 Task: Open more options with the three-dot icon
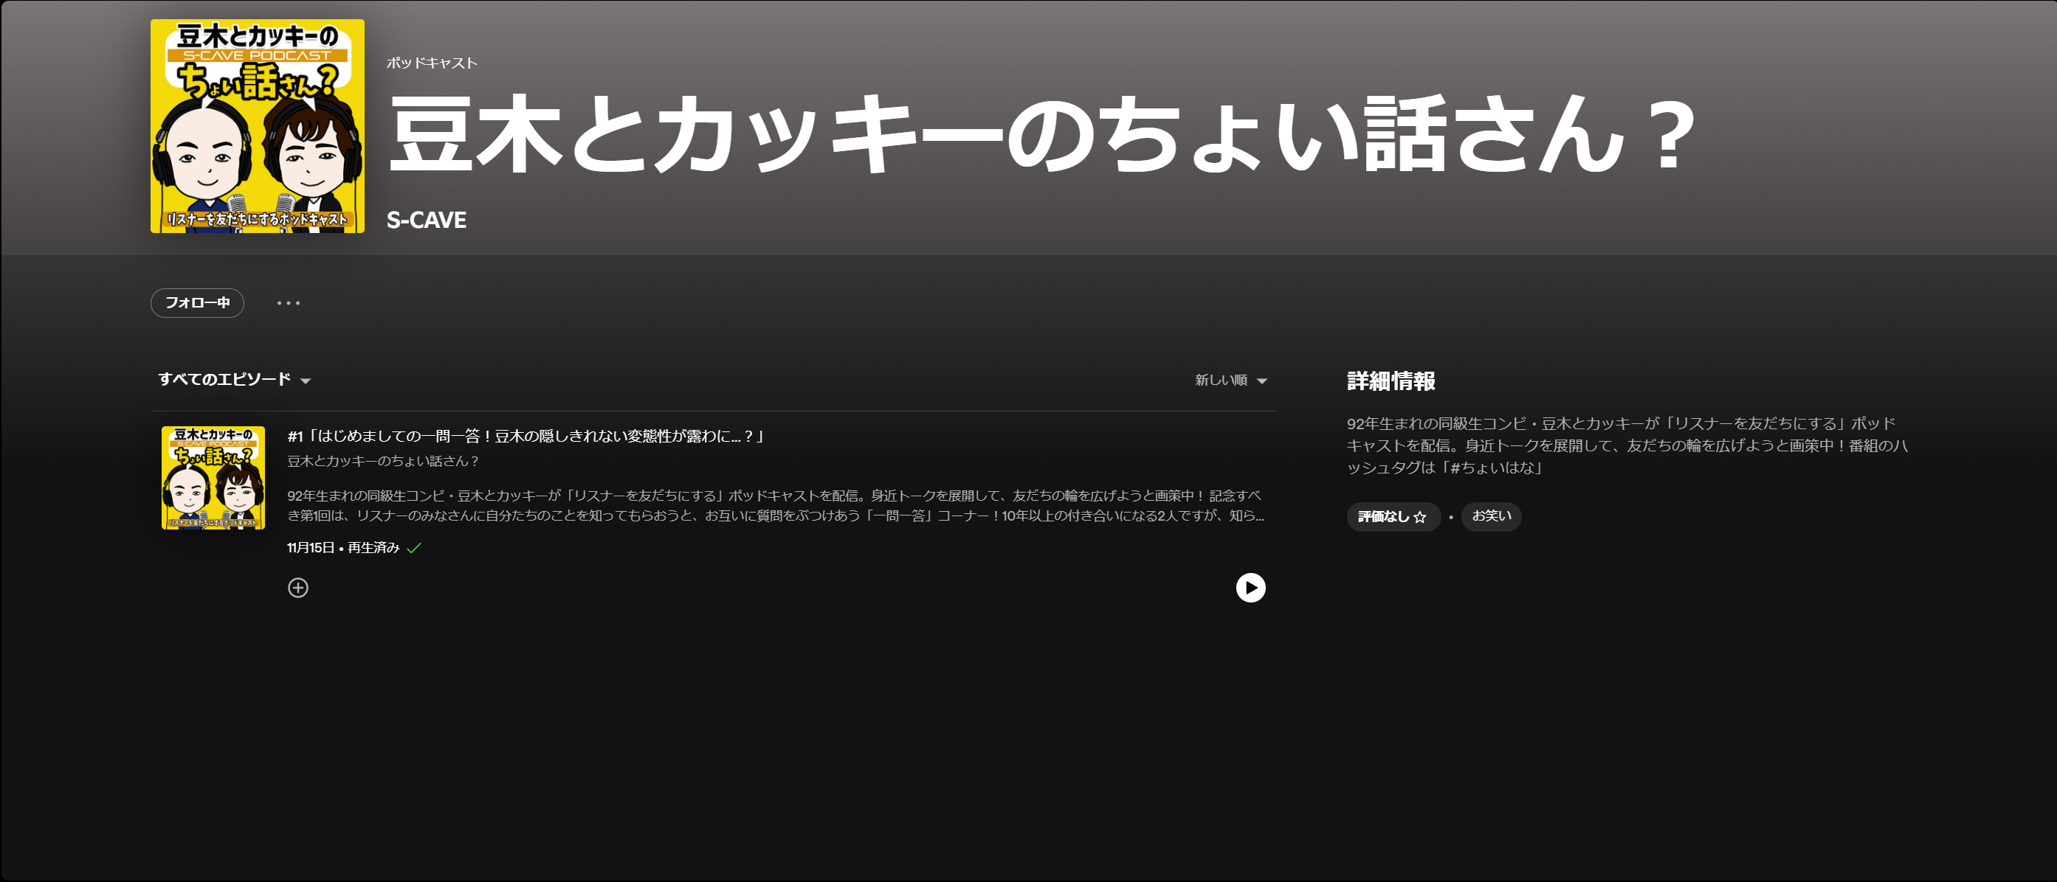coord(287,302)
